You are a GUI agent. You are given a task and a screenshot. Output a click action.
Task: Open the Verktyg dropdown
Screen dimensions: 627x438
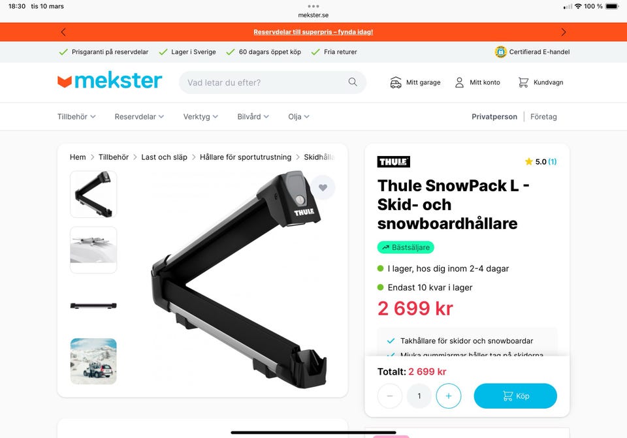[x=201, y=117]
